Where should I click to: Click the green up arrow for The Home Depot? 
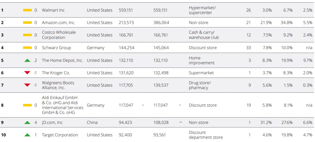pos(27,60)
